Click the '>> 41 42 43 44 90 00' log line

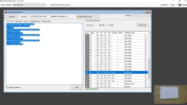tap(15, 33)
